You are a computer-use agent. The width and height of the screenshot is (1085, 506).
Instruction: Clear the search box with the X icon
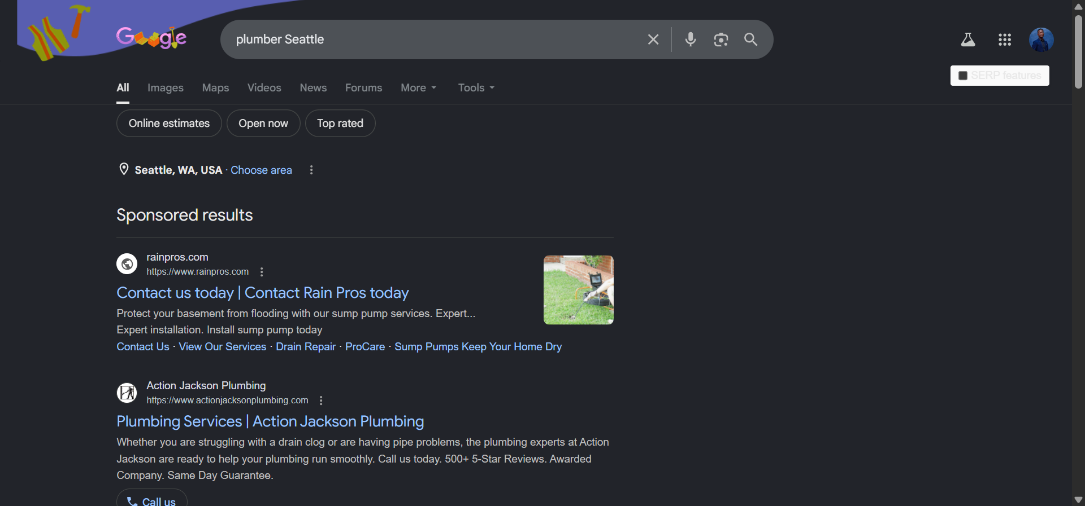[653, 39]
